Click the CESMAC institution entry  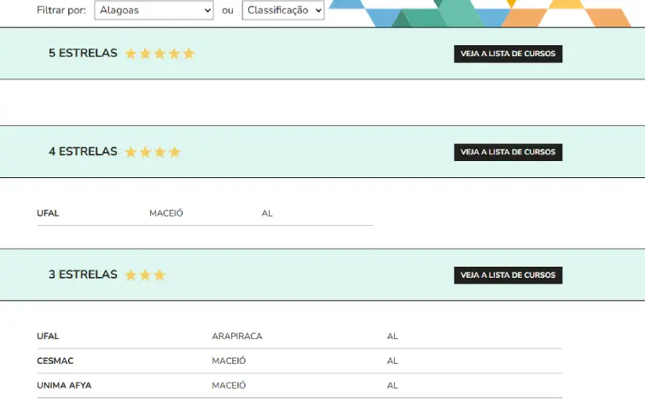pyautogui.click(x=55, y=361)
